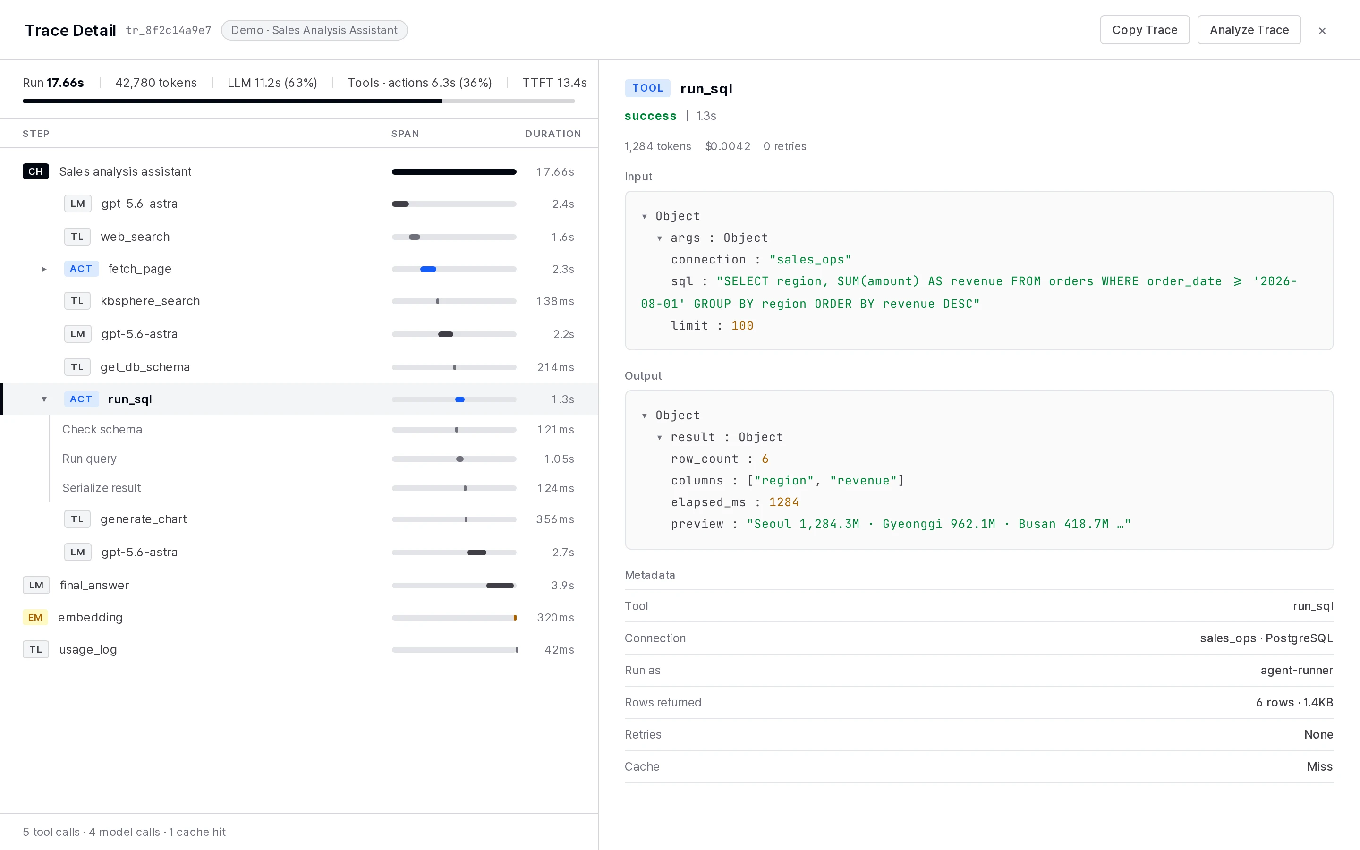
Task: Click the TL badge beside web_search
Action: tap(77, 237)
